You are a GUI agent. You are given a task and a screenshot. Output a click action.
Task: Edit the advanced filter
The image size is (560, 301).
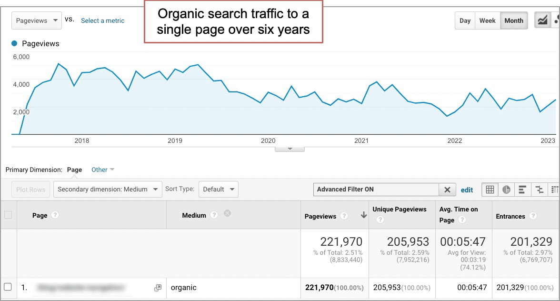(467, 190)
